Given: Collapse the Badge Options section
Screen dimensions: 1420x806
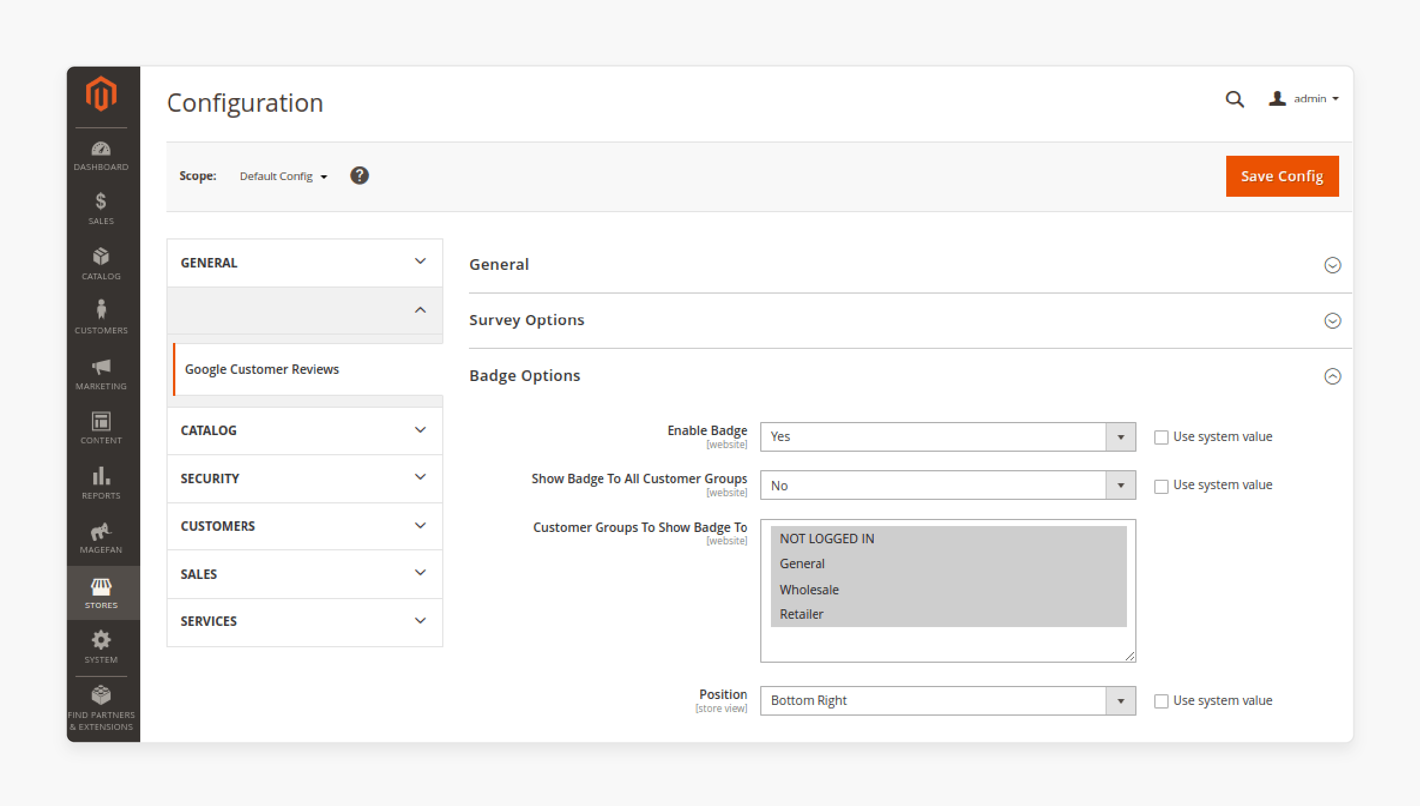Looking at the screenshot, I should point(1333,376).
